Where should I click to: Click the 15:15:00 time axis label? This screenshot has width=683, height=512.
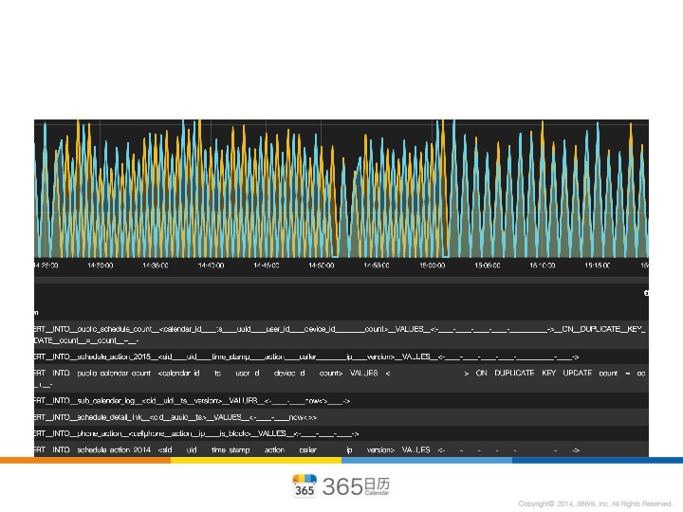(598, 265)
